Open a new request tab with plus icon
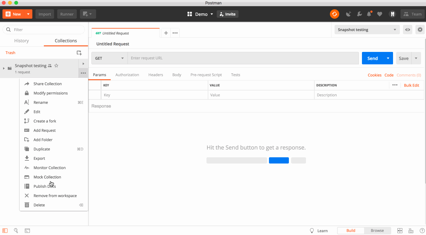This screenshot has width=426, height=235. (x=166, y=33)
